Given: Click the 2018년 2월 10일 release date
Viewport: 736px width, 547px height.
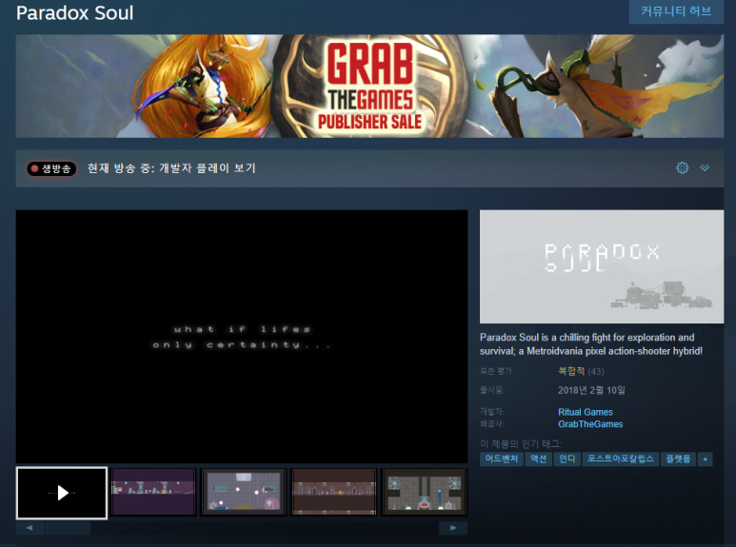Looking at the screenshot, I should (x=591, y=390).
